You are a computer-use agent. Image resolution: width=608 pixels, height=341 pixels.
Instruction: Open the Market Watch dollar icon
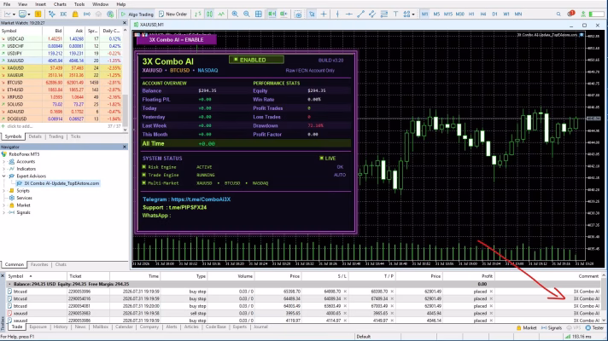[38, 14]
